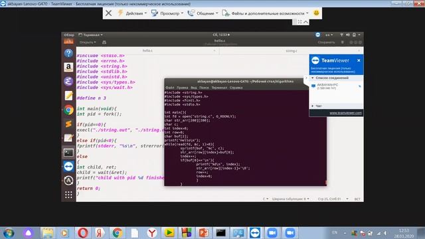Click Обзор in the Ubuntu top bar
425x239 pixels.
(69, 35)
